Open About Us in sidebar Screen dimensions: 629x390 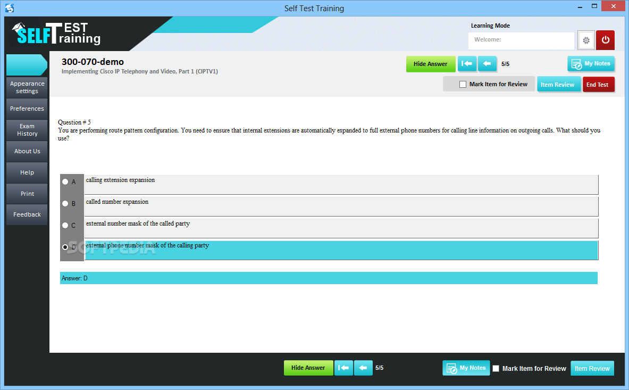27,151
